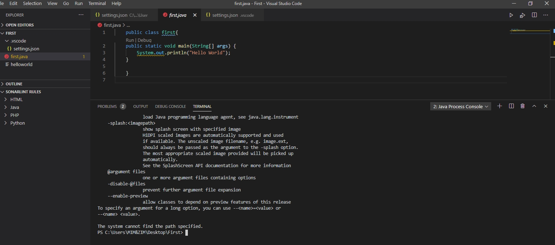
Task: Create a new terminal with plus icon
Action: pyautogui.click(x=499, y=106)
